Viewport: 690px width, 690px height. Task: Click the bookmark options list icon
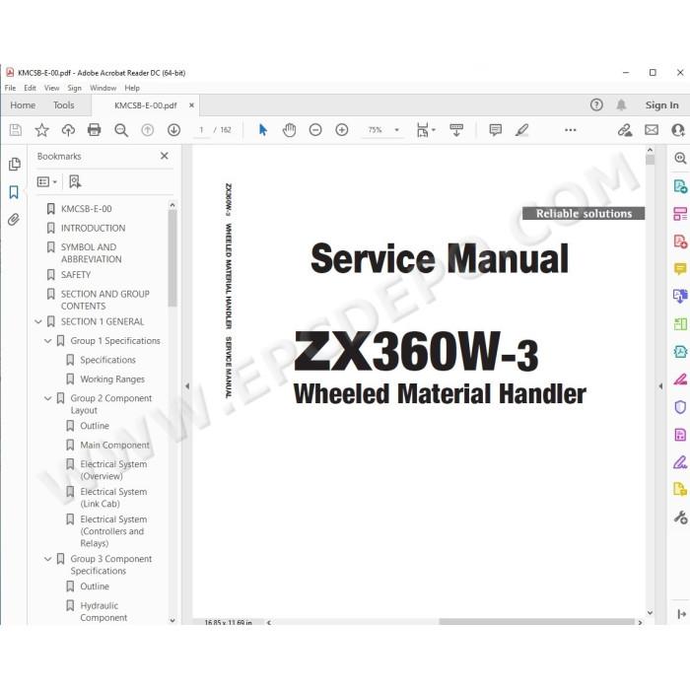[x=46, y=181]
